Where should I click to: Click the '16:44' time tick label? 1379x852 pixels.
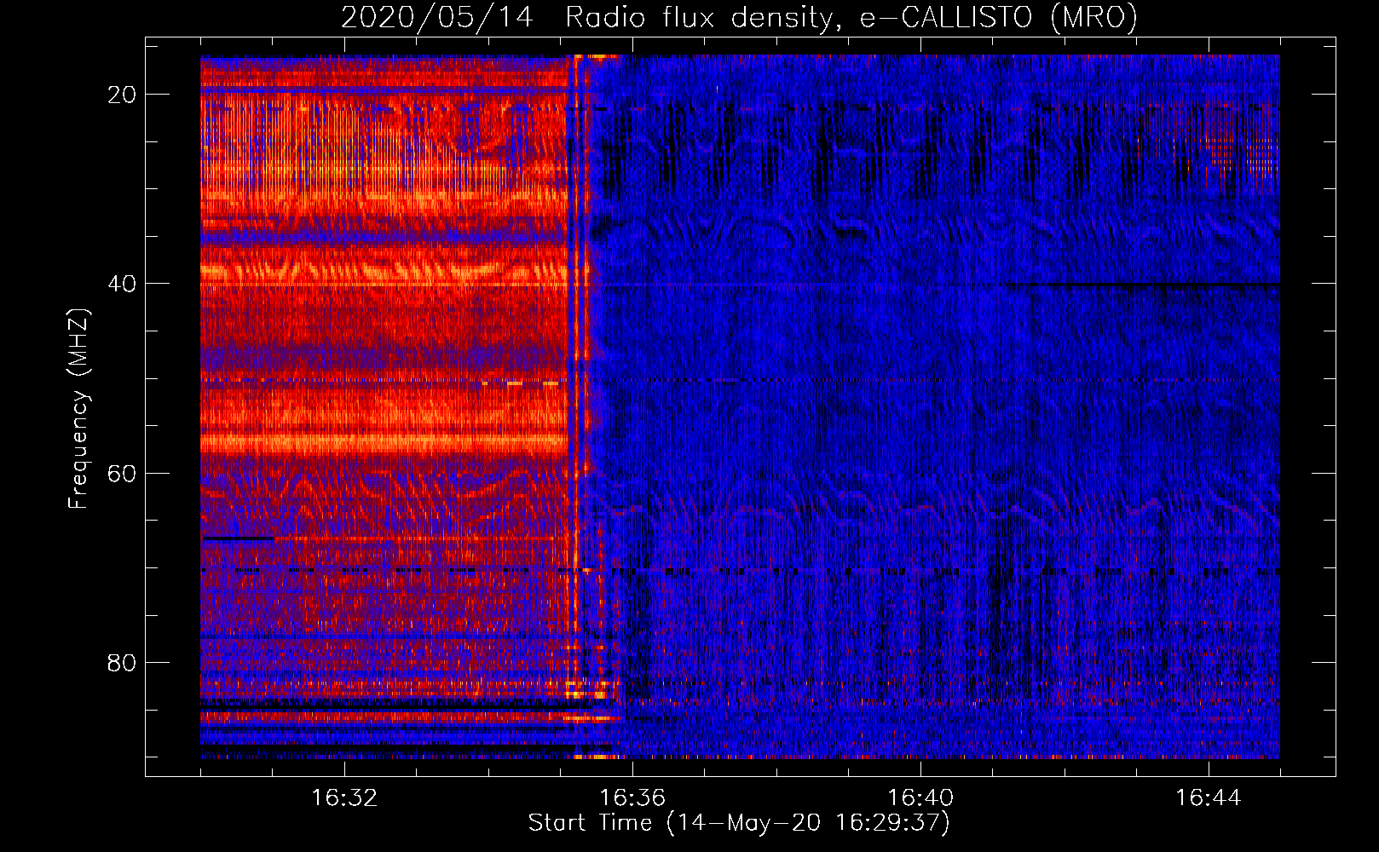[1209, 798]
